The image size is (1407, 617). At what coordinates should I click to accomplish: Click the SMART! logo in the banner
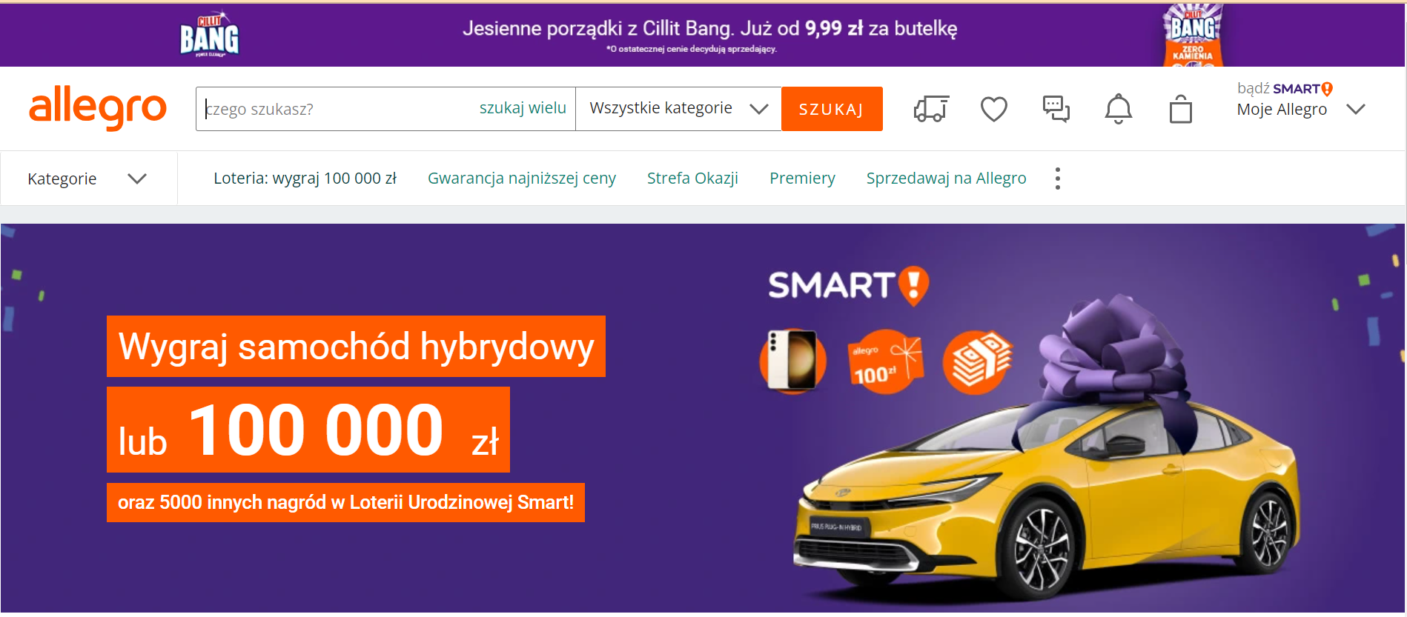pos(848,285)
